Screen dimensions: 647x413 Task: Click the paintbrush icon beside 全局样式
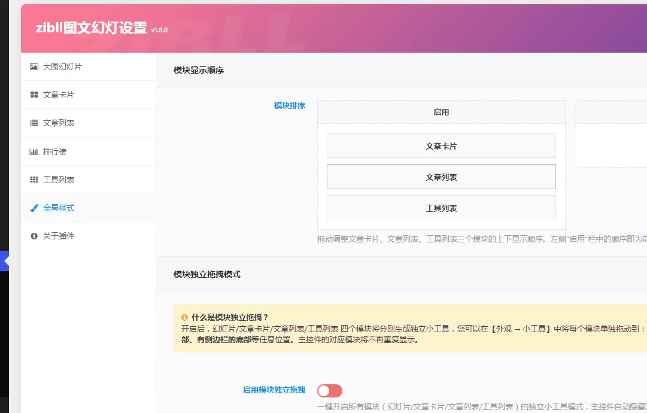(x=34, y=208)
